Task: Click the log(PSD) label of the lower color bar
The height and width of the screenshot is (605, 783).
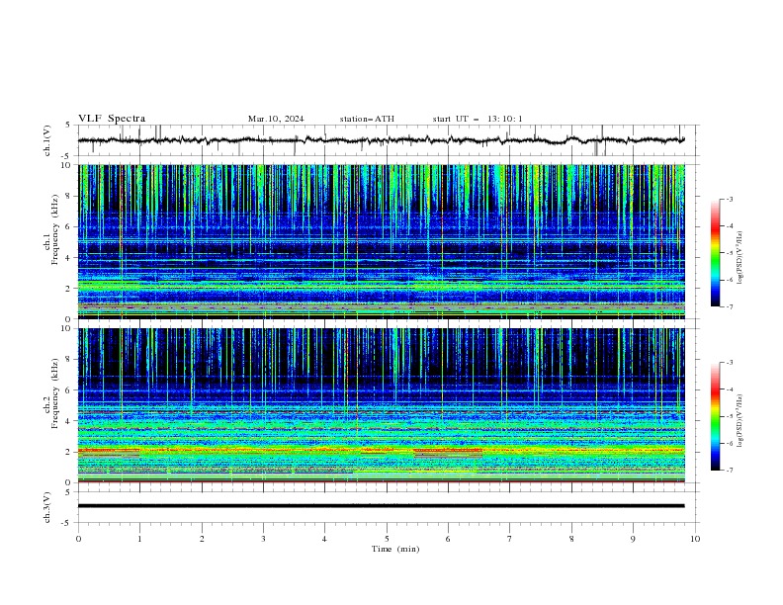Action: coord(740,420)
